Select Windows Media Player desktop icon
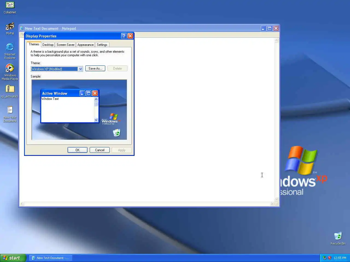Image resolution: width=350 pixels, height=262 pixels. coord(10,72)
